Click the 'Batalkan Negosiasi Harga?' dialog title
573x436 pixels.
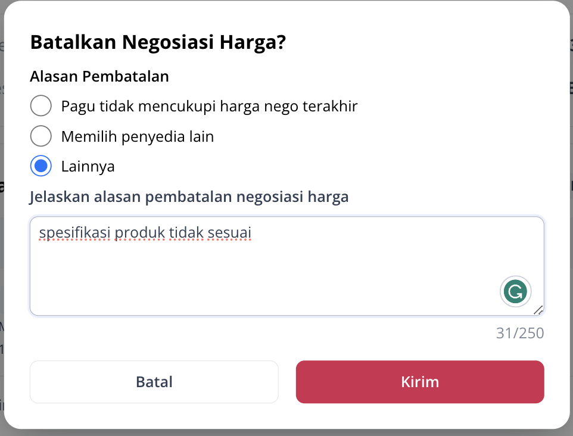point(158,42)
